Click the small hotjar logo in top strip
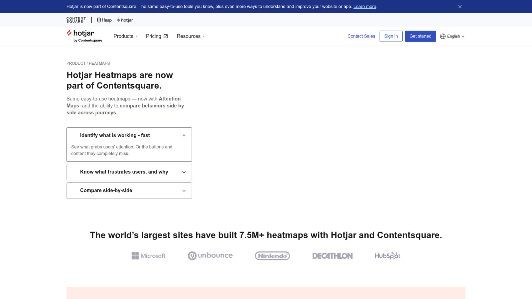532x299 pixels. 125,20
